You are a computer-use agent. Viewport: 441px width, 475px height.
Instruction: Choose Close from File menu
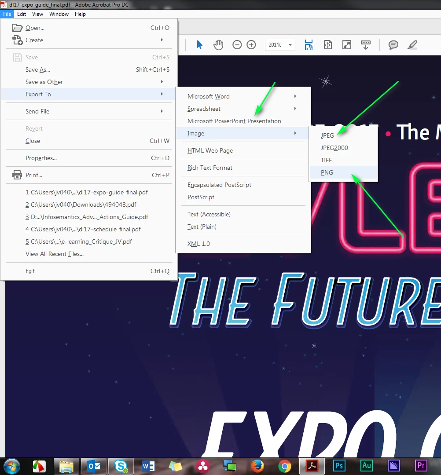click(x=88, y=141)
